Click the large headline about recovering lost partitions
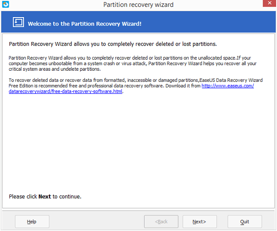Screen dimensions: 277x231 coord(113,44)
